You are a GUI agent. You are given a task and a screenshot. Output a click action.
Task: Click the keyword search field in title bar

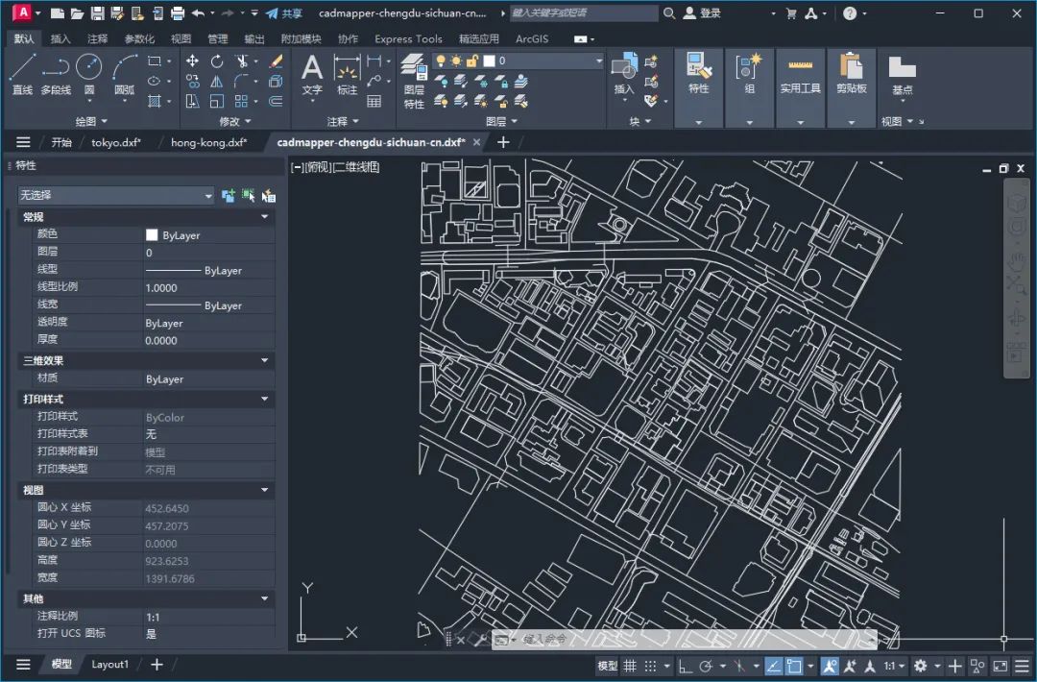(585, 13)
